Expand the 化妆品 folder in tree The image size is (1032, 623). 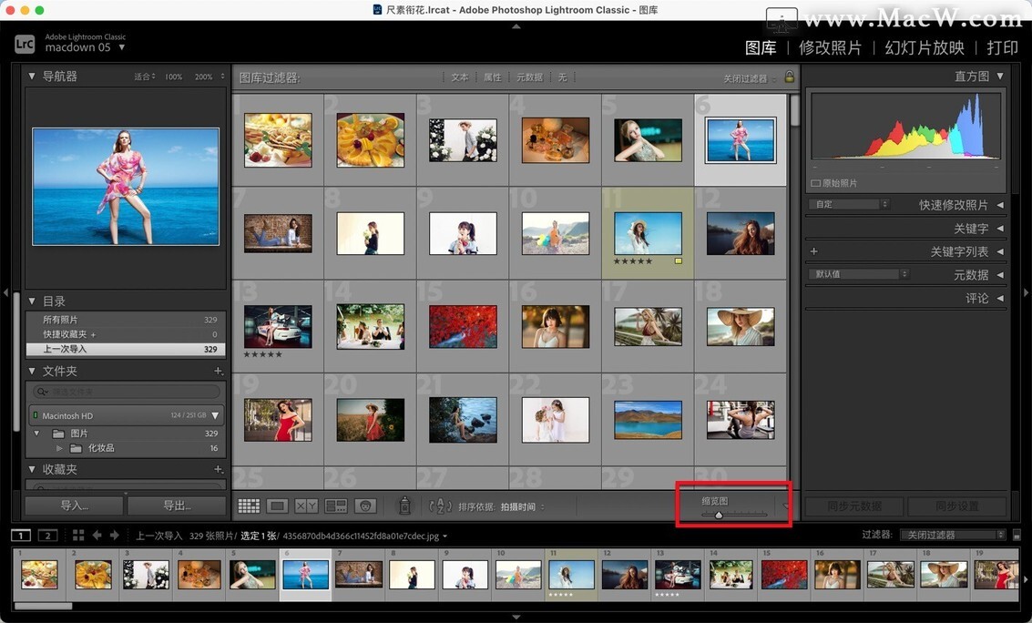60,448
